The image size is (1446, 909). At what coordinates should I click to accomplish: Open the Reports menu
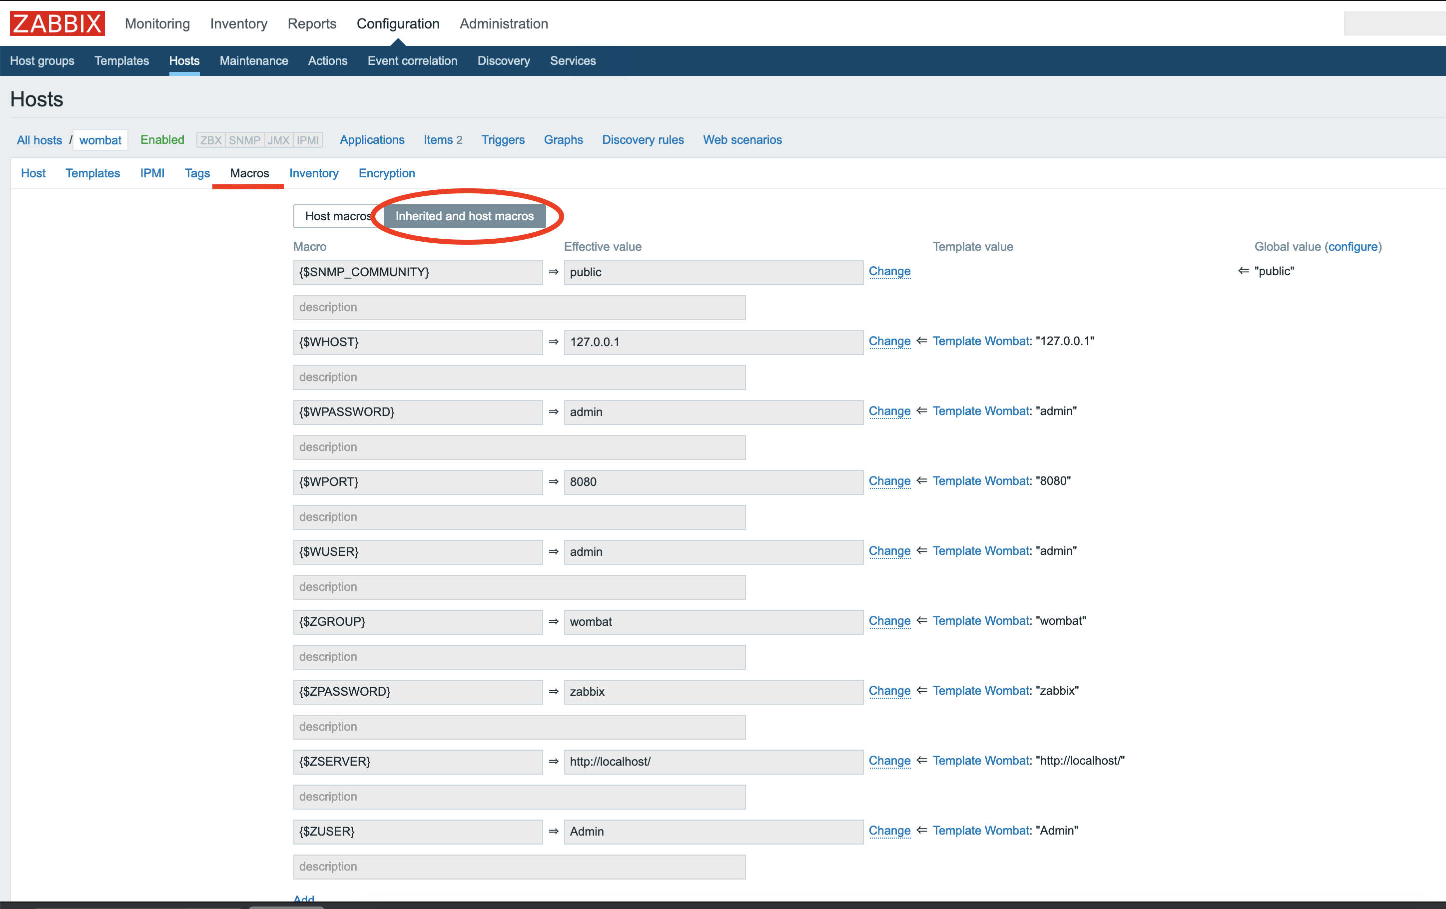[x=312, y=23]
